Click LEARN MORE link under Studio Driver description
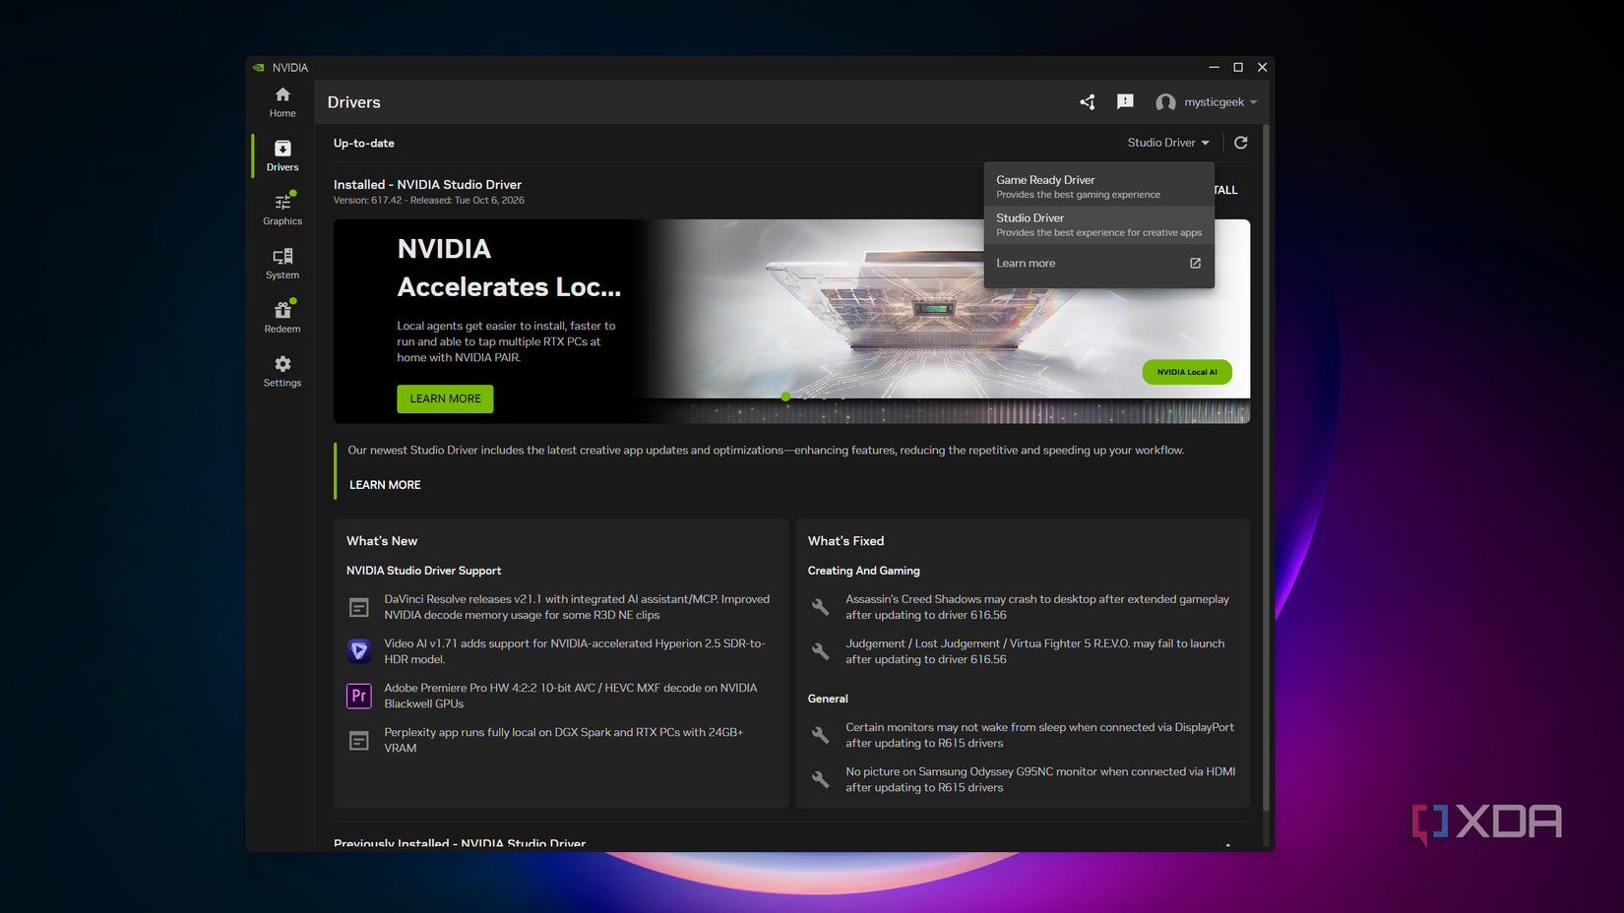Image resolution: width=1624 pixels, height=913 pixels. 385,485
